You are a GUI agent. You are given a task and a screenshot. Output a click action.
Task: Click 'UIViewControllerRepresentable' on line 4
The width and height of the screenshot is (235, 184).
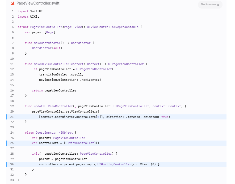tap(112, 27)
